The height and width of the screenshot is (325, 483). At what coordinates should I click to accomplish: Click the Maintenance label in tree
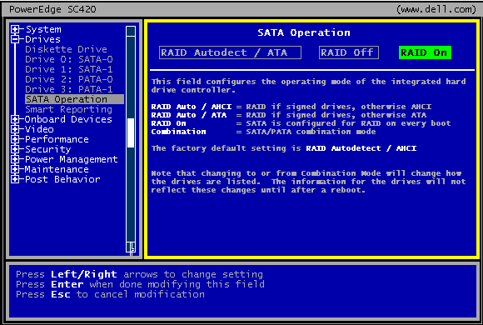tap(57, 169)
